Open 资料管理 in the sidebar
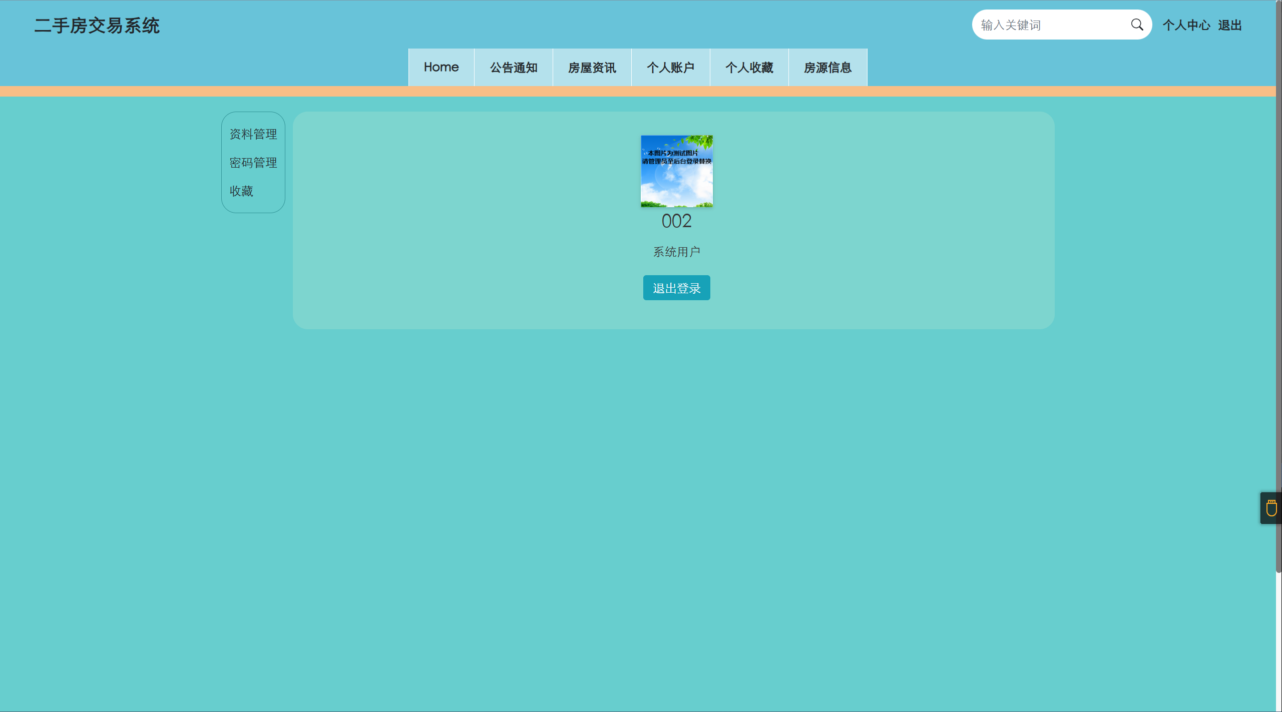 pyautogui.click(x=253, y=134)
